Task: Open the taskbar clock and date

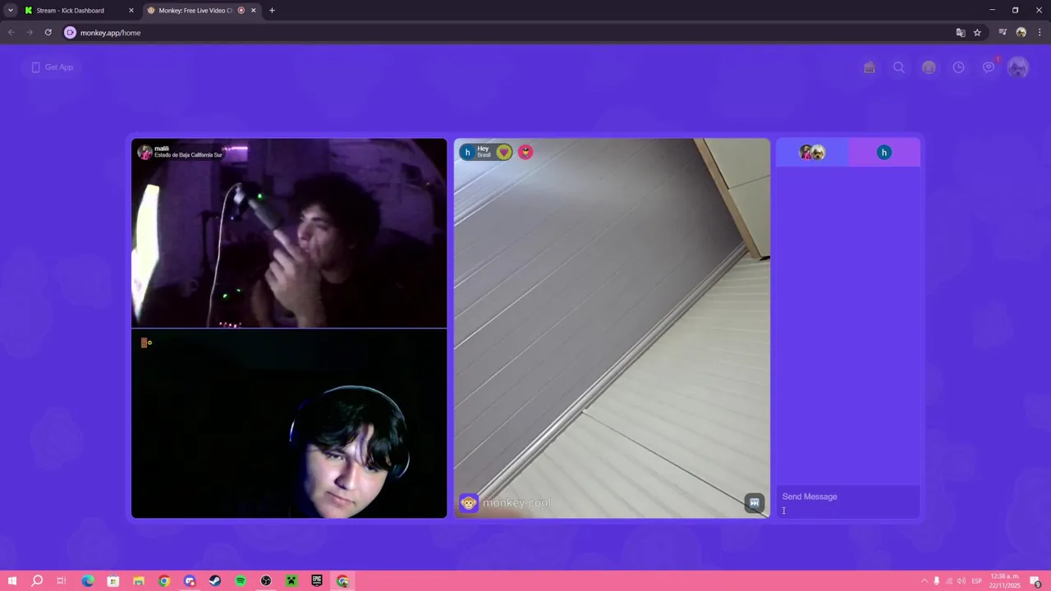Action: [1005, 581]
